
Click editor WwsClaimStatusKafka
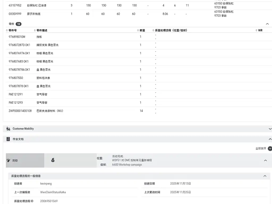(x=53, y=192)
